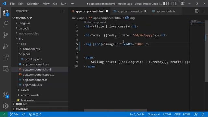Click the VS Code logo icon
The width and height of the screenshot is (208, 117).
[x=4, y=4]
